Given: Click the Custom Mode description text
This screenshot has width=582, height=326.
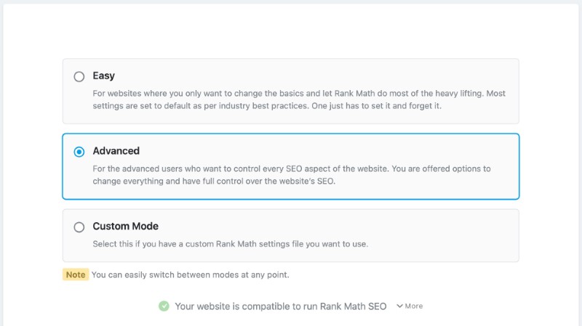Looking at the screenshot, I should coord(230,244).
